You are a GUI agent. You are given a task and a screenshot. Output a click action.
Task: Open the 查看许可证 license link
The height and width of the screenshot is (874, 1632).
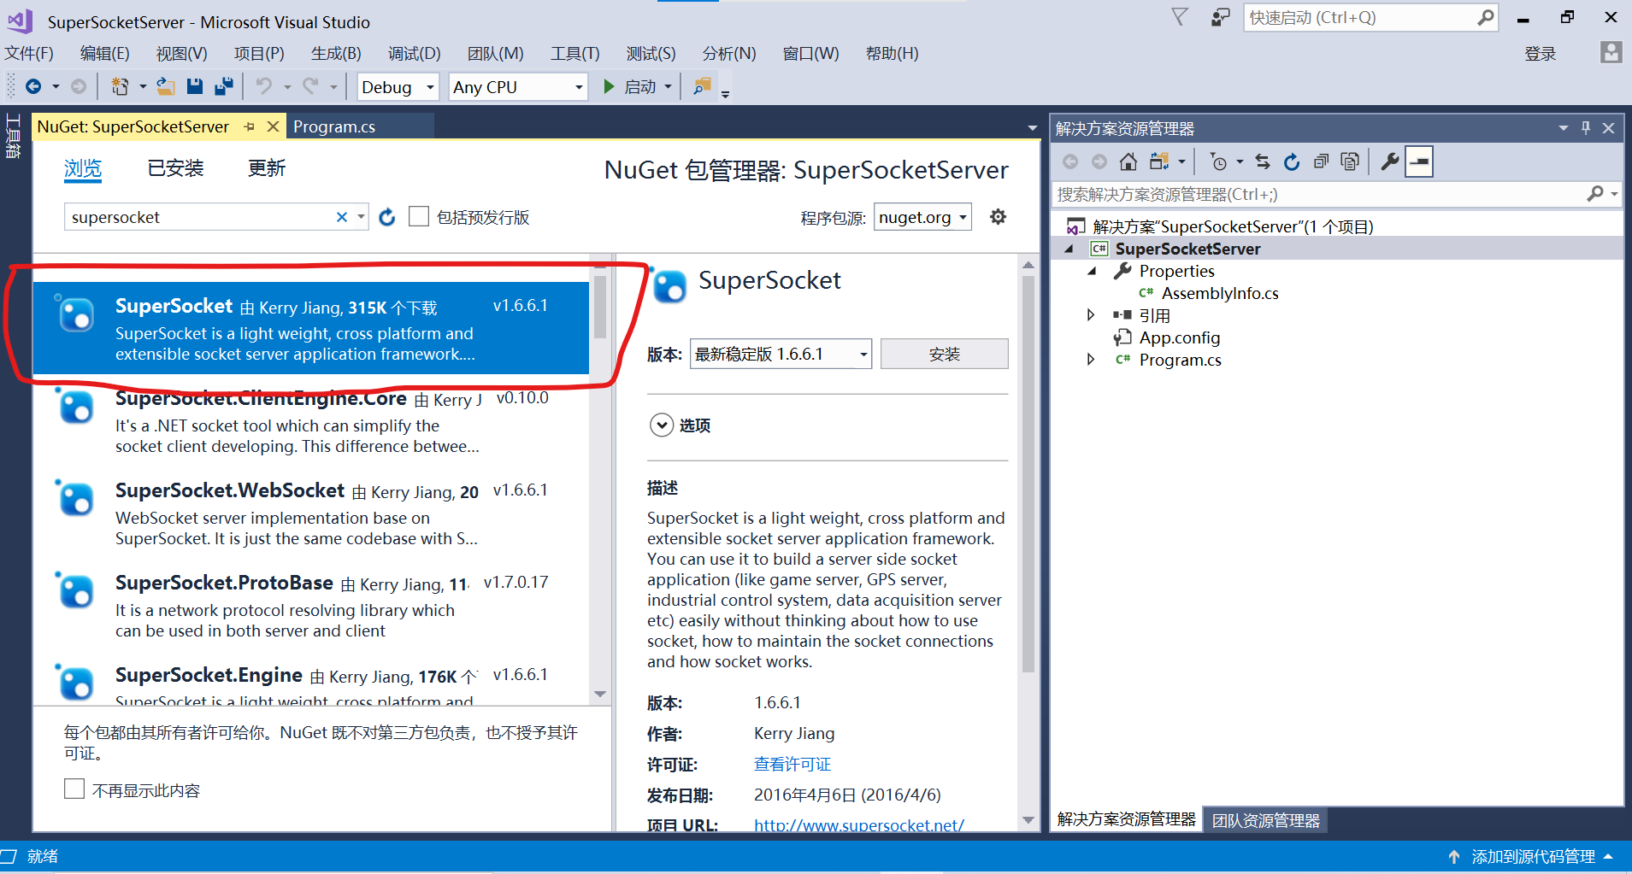point(792,764)
